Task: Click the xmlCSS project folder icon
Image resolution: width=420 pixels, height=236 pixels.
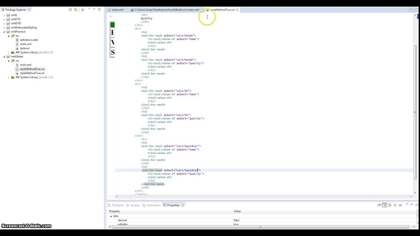Action: point(9,19)
